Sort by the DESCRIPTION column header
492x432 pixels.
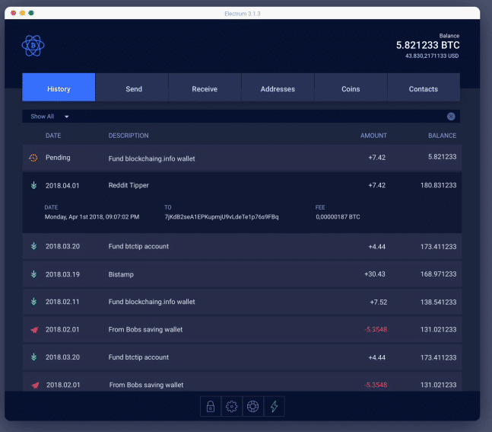click(x=129, y=136)
